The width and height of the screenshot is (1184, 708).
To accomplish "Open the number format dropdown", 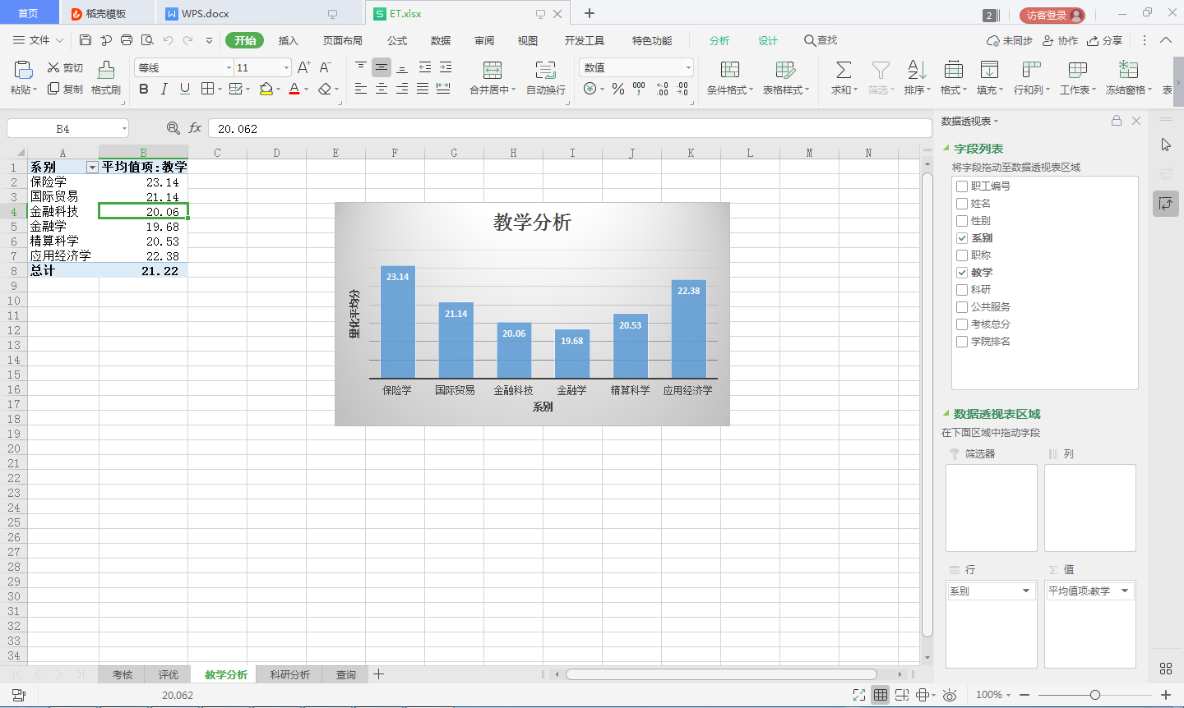I will 688,67.
